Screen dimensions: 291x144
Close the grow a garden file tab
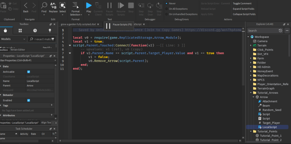tap(98, 24)
